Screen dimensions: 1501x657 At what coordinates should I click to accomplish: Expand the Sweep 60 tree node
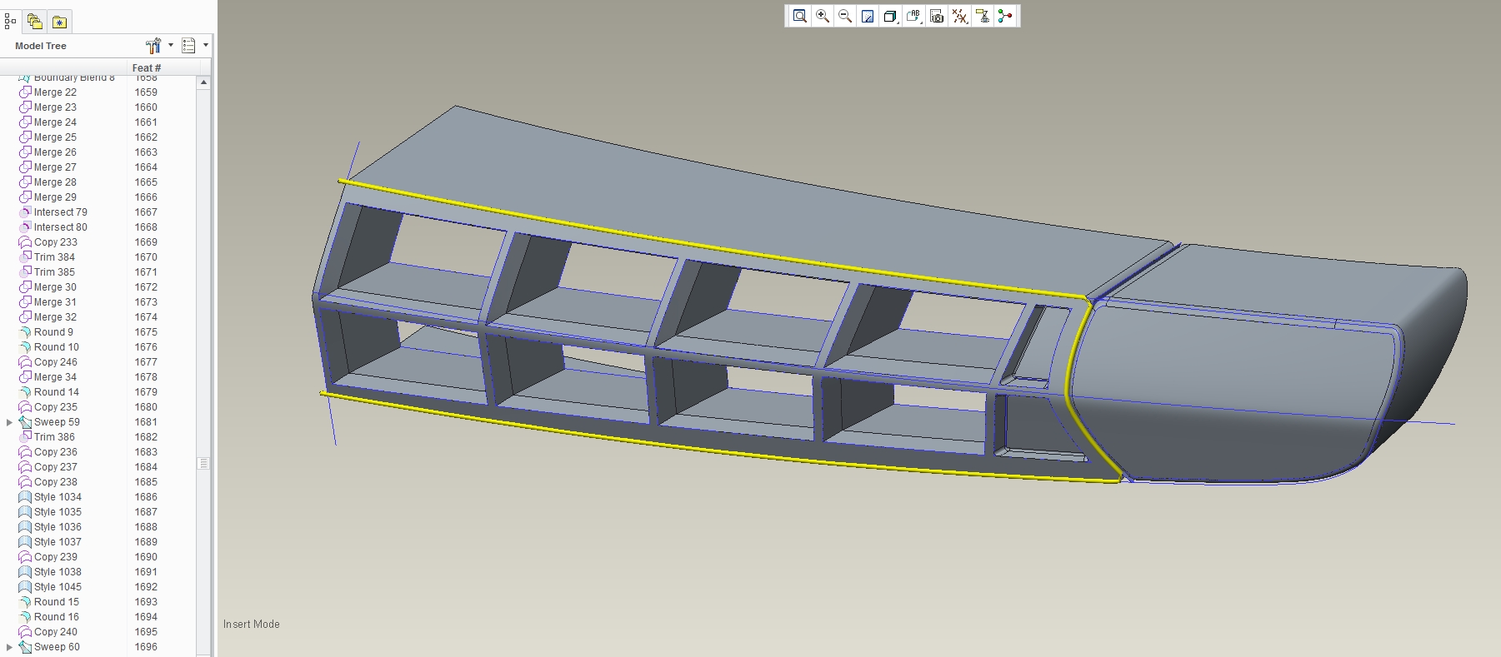[9, 647]
